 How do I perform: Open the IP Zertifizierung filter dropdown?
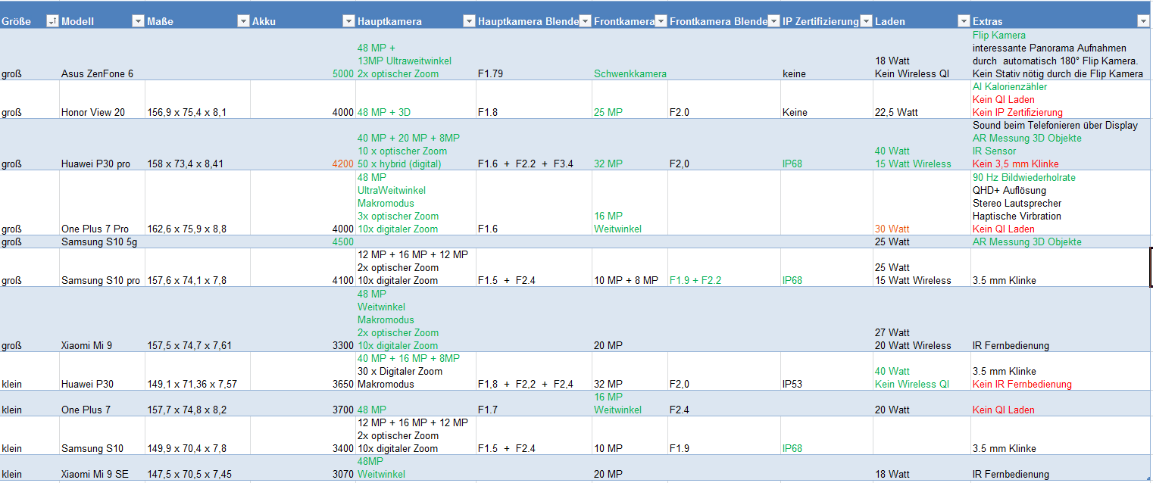tap(866, 21)
